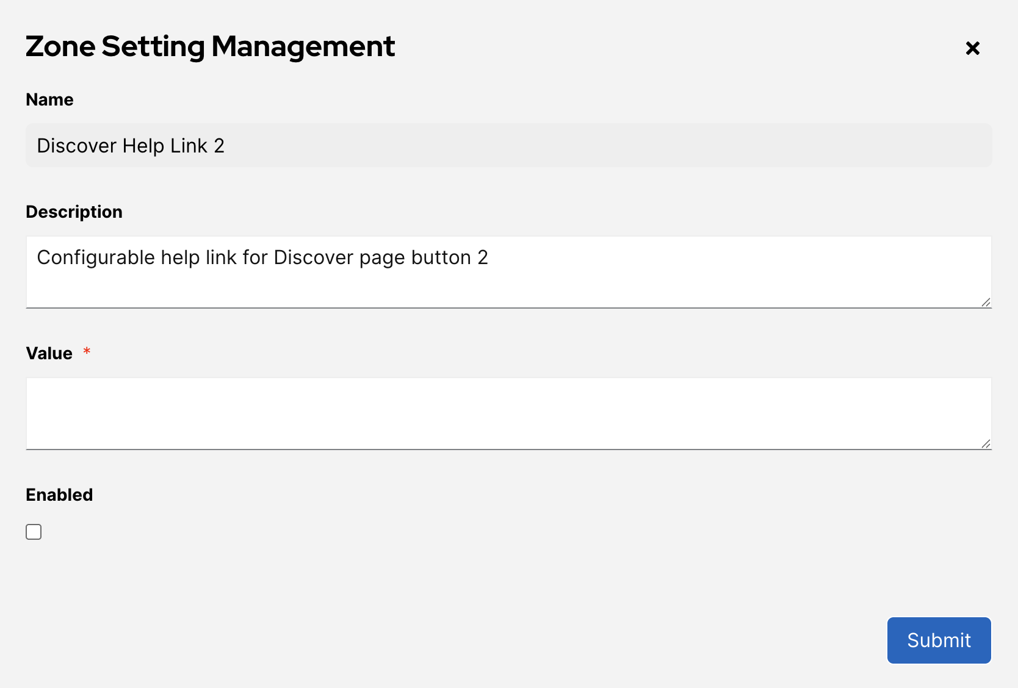This screenshot has width=1018, height=688.
Task: Click the words 'help link' in Description
Action: (198, 257)
